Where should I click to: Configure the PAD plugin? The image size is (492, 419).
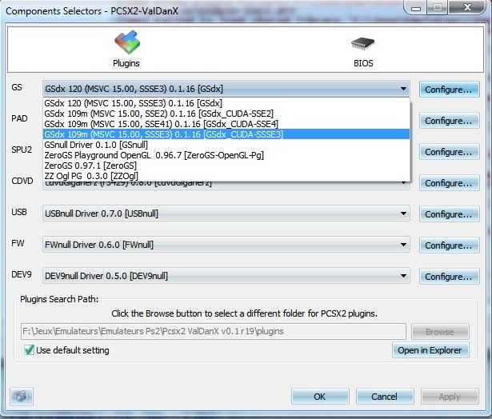pyautogui.click(x=449, y=121)
